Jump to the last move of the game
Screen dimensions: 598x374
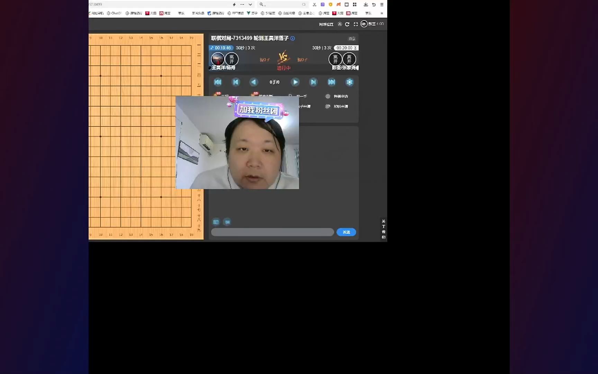point(332,82)
